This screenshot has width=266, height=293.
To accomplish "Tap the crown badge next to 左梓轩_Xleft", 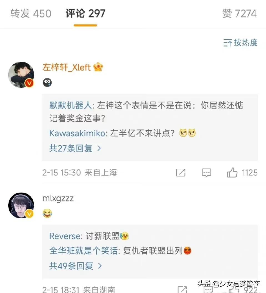I will tap(98, 67).
